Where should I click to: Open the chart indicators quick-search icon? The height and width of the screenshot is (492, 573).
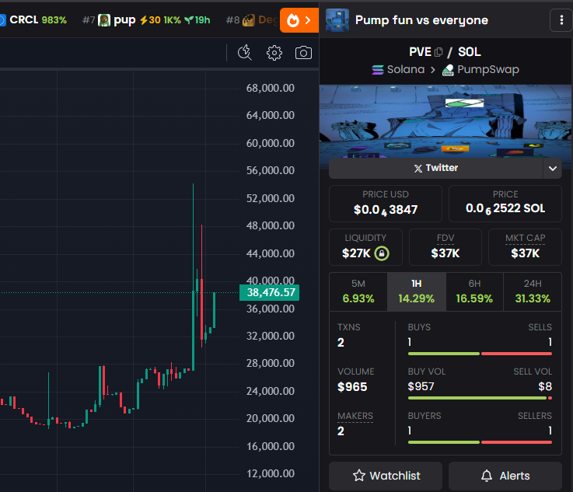click(244, 53)
